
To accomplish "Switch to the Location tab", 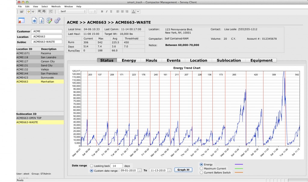I will pos(199,60).
